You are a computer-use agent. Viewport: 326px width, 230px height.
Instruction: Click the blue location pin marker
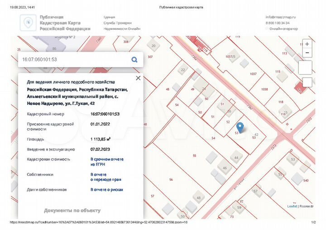240,127
